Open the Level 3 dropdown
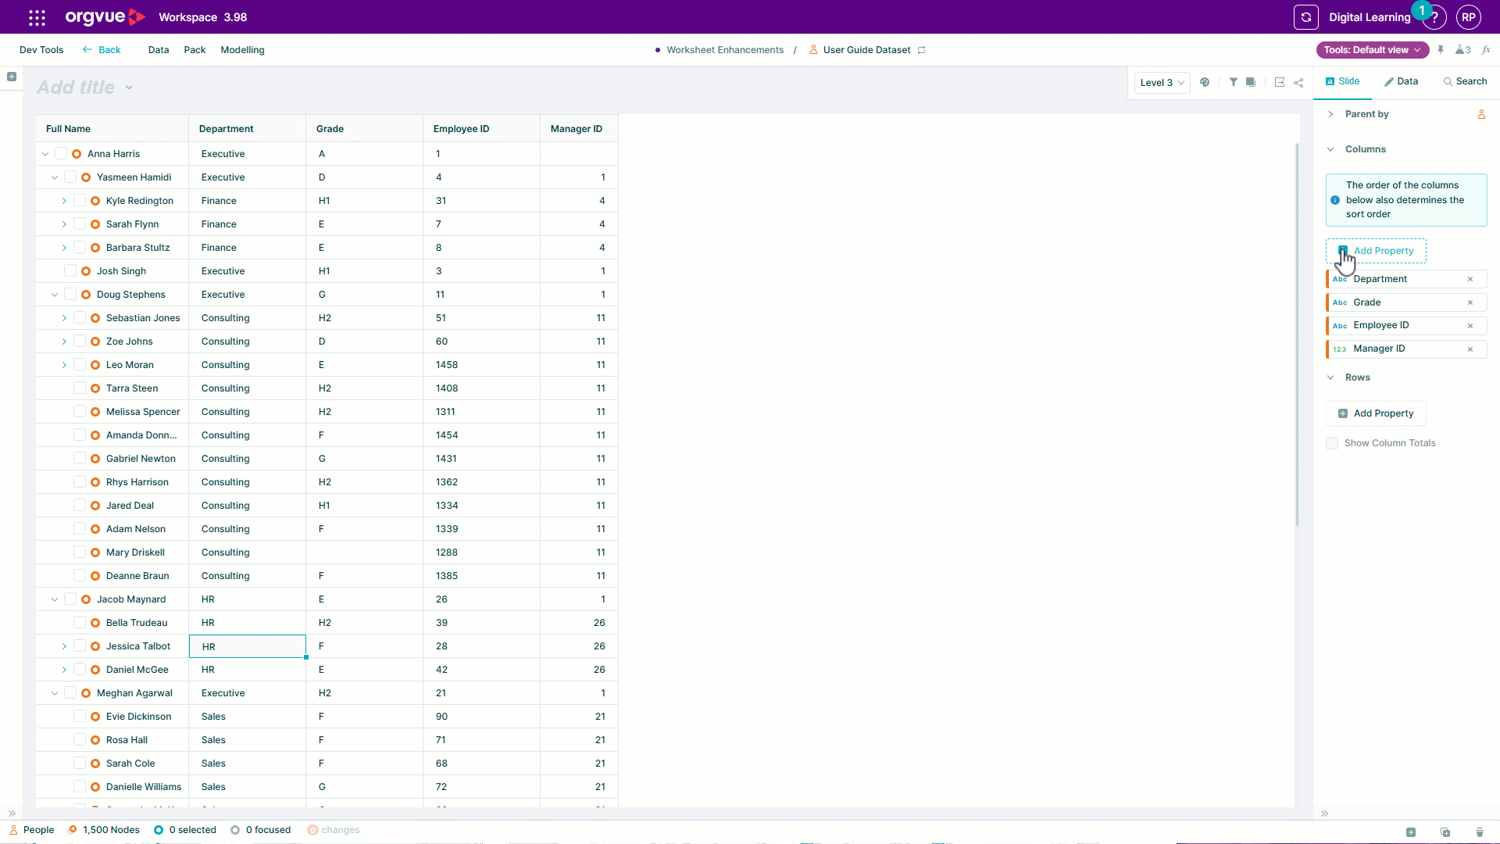 click(1162, 82)
